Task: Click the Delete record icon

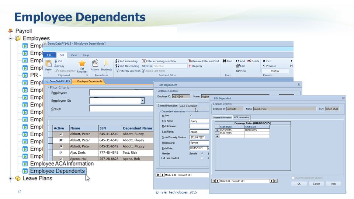Action: pos(249,61)
